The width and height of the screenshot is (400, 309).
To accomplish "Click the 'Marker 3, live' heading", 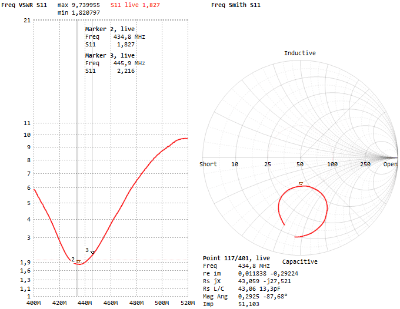I will point(110,55).
